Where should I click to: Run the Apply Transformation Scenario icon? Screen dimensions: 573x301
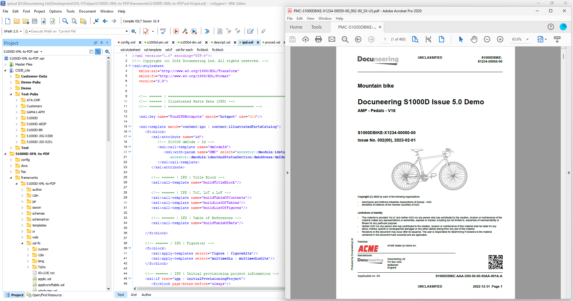point(176,31)
